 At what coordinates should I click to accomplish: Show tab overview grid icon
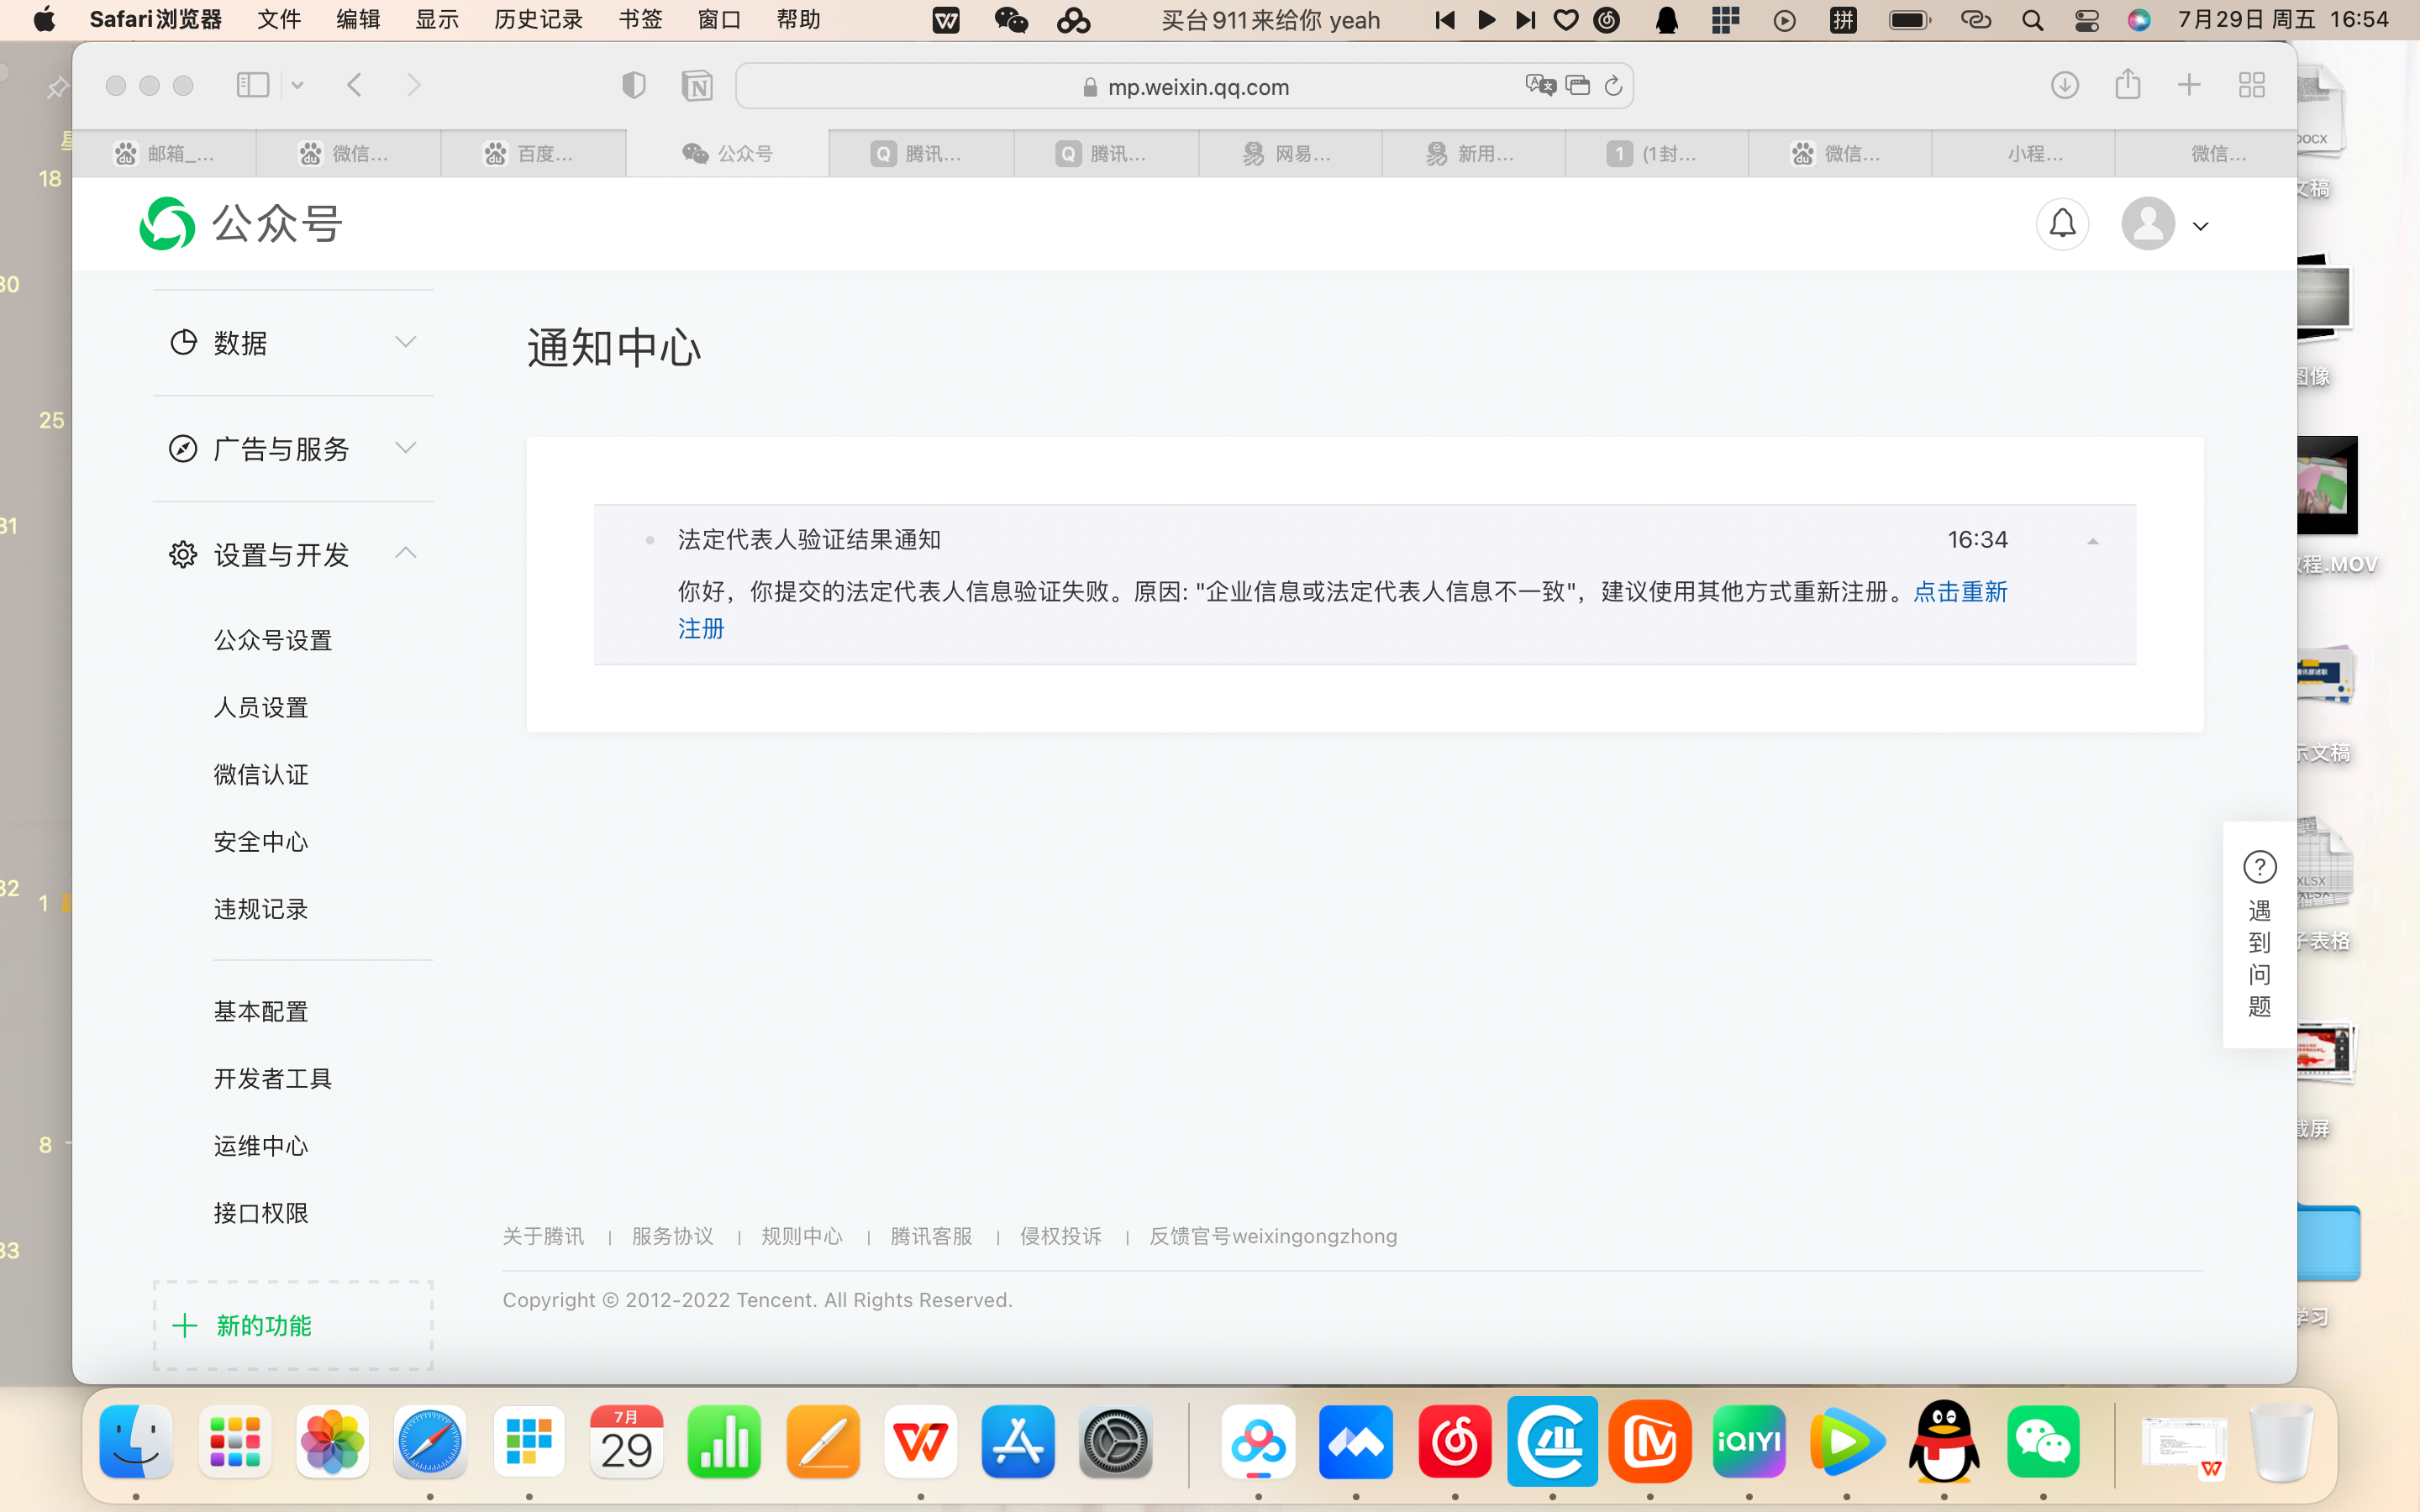pos(2251,86)
